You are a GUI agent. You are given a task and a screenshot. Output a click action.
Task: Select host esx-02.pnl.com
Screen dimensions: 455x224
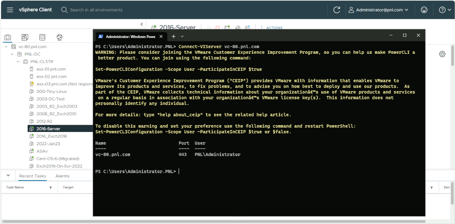(x=52, y=77)
